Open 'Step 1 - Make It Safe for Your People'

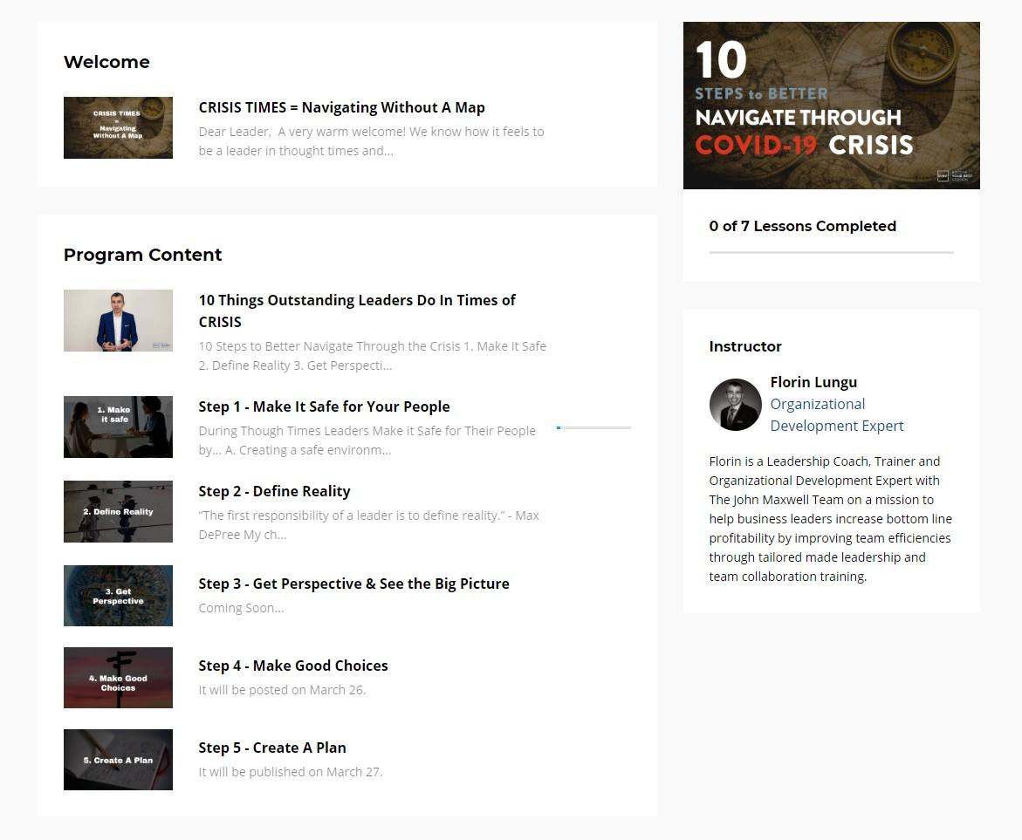(x=324, y=406)
